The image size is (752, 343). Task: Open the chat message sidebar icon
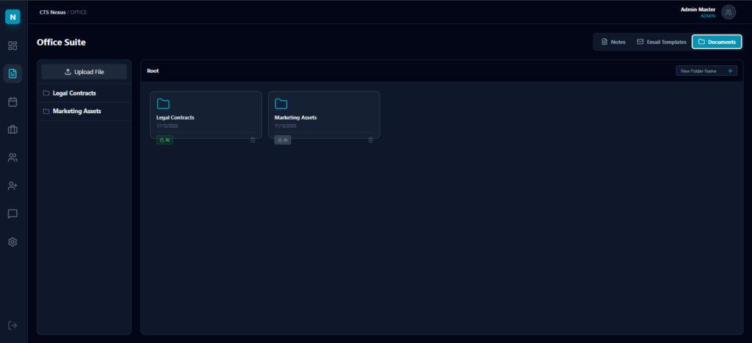[x=12, y=214]
